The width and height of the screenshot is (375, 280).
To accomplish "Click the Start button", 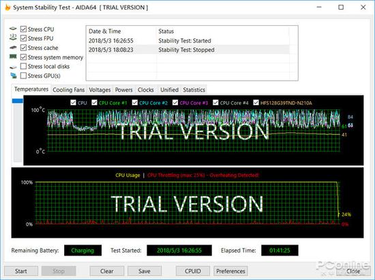I will (x=21, y=271).
